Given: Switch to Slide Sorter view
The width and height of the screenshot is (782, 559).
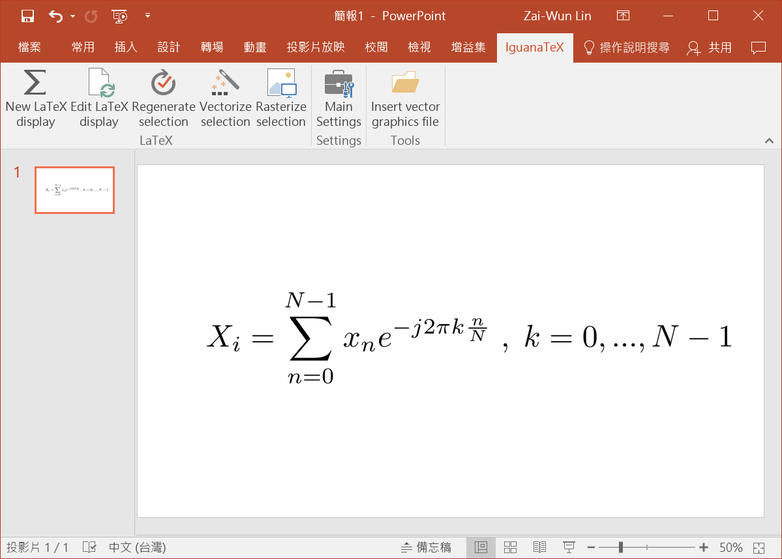Looking at the screenshot, I should tap(511, 547).
